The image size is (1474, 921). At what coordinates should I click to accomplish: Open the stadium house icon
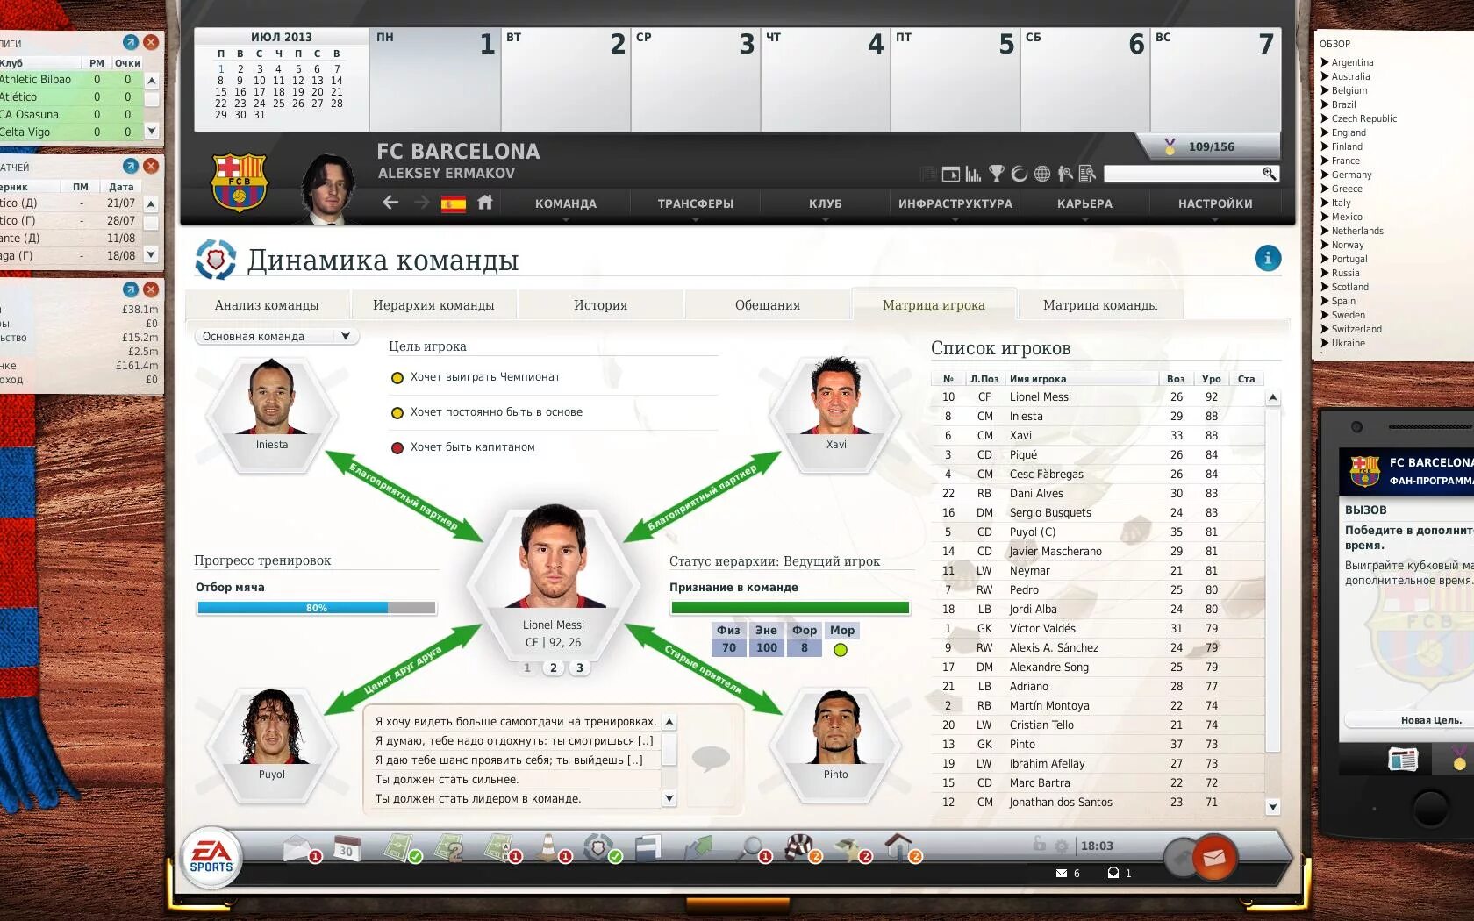pyautogui.click(x=900, y=847)
